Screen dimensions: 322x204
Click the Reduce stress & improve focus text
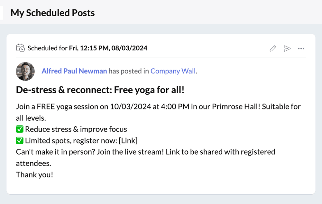tap(76, 129)
